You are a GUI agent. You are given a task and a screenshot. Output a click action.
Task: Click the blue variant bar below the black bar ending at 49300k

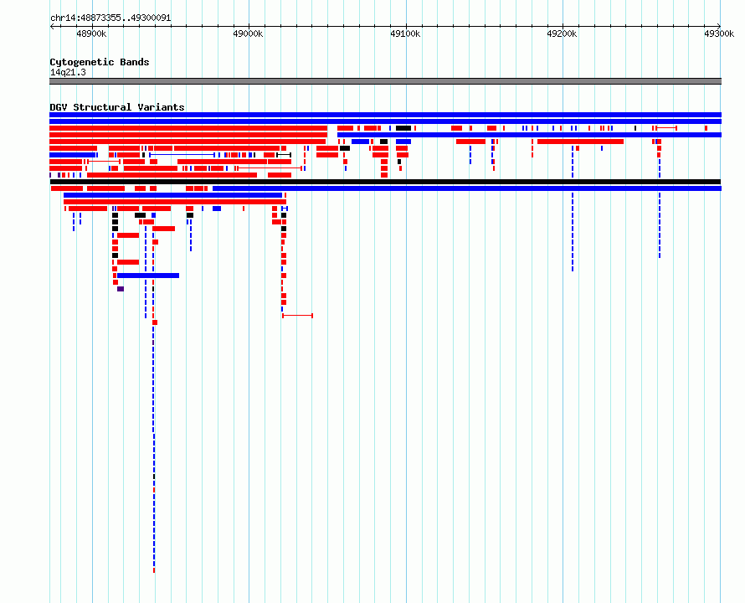[467, 188]
